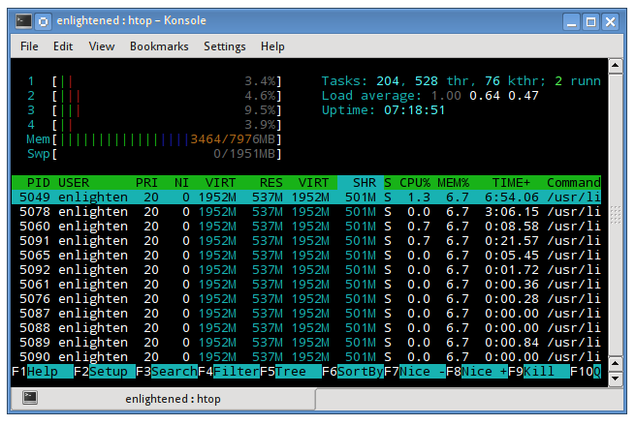Maximize the Konsole window
Screen dimensions: 636x425
click(590, 21)
